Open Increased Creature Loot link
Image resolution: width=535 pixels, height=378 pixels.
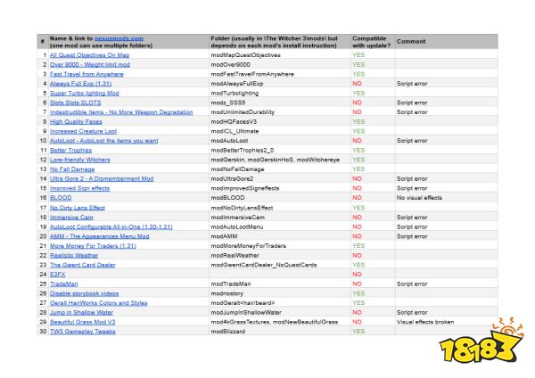83,131
